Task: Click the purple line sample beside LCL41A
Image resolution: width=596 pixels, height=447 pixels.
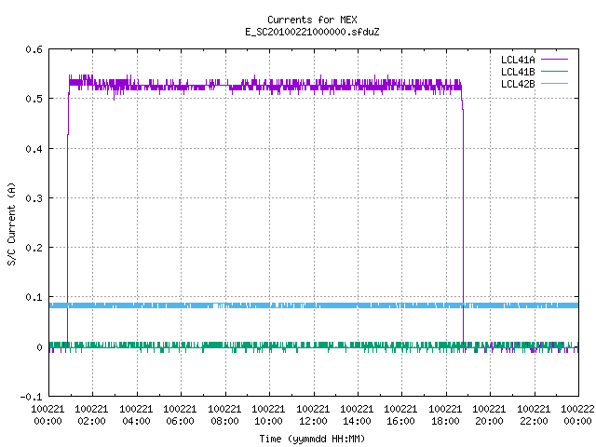Action: (x=554, y=60)
